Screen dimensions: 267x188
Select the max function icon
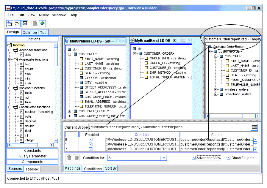click(x=22, y=74)
